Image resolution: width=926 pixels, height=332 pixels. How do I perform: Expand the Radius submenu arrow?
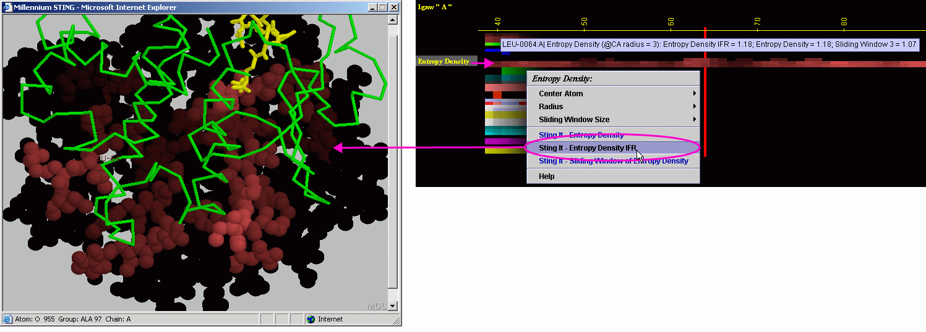click(x=695, y=107)
